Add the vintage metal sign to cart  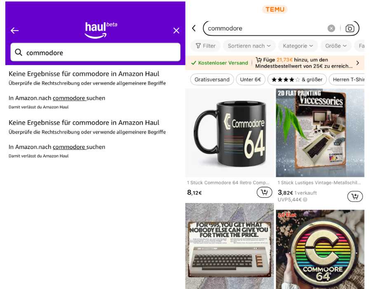click(x=355, y=196)
